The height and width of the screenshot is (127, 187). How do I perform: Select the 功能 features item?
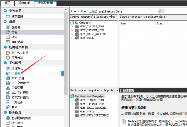tap(14, 32)
